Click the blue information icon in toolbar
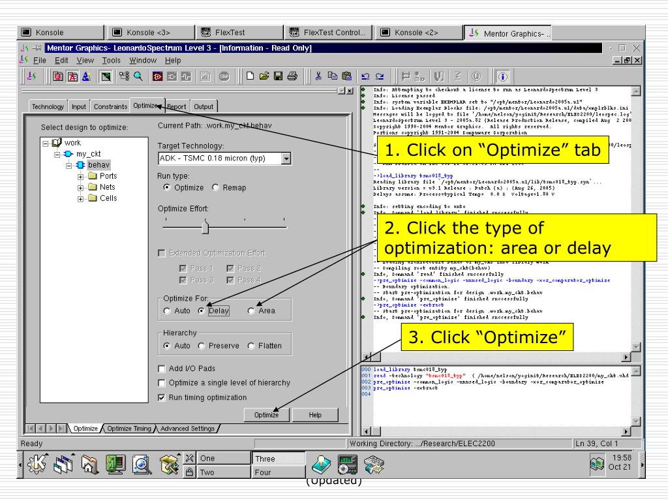This screenshot has width=668, height=501. (x=503, y=77)
